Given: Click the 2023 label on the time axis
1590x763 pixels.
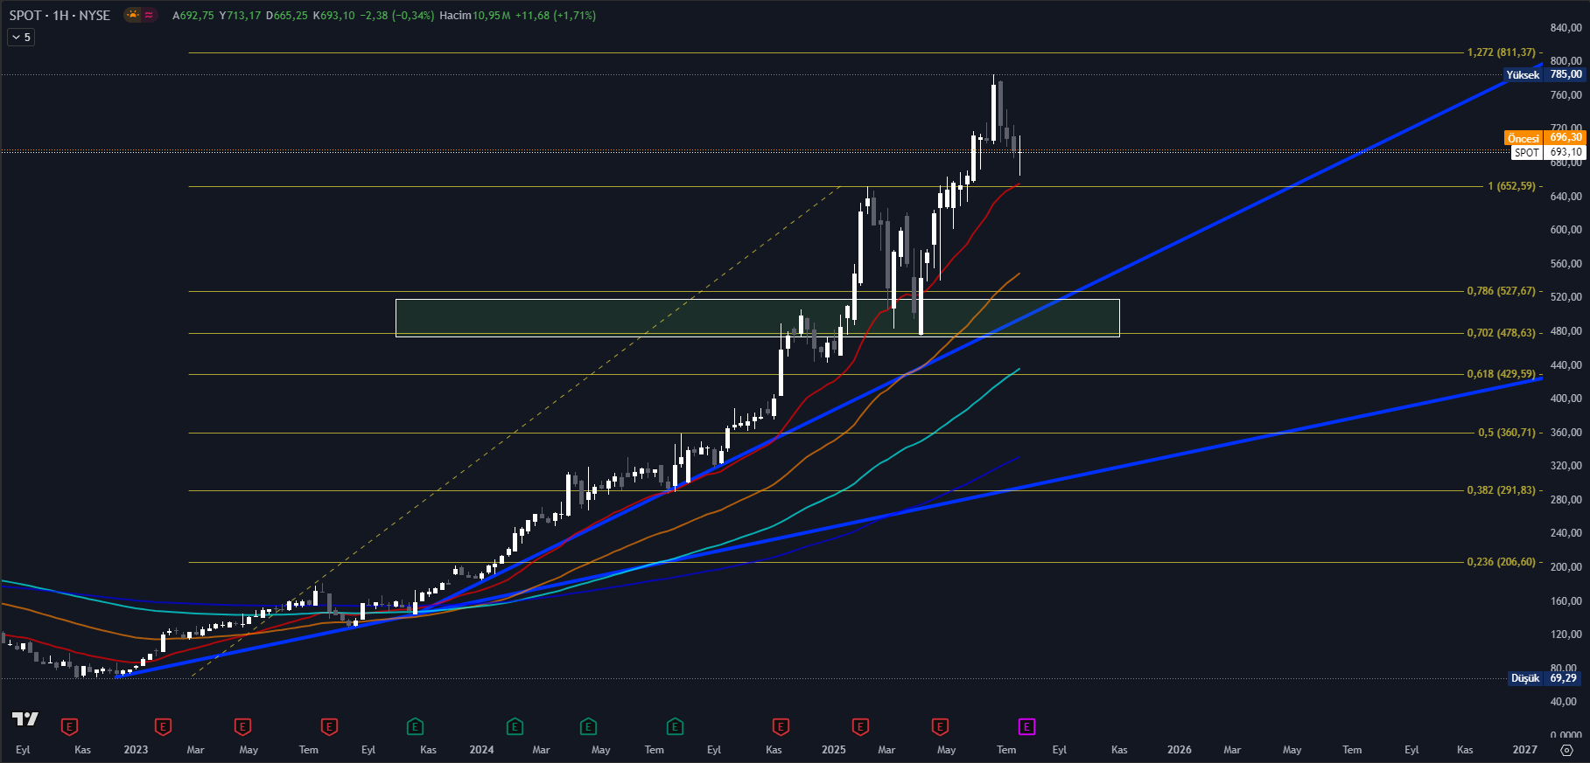Looking at the screenshot, I should (x=136, y=750).
